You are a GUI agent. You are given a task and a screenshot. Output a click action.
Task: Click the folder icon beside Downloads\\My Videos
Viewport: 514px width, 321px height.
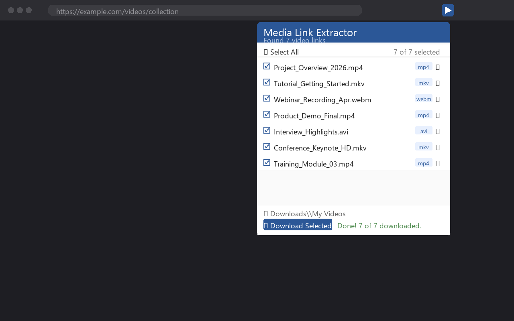(266, 214)
